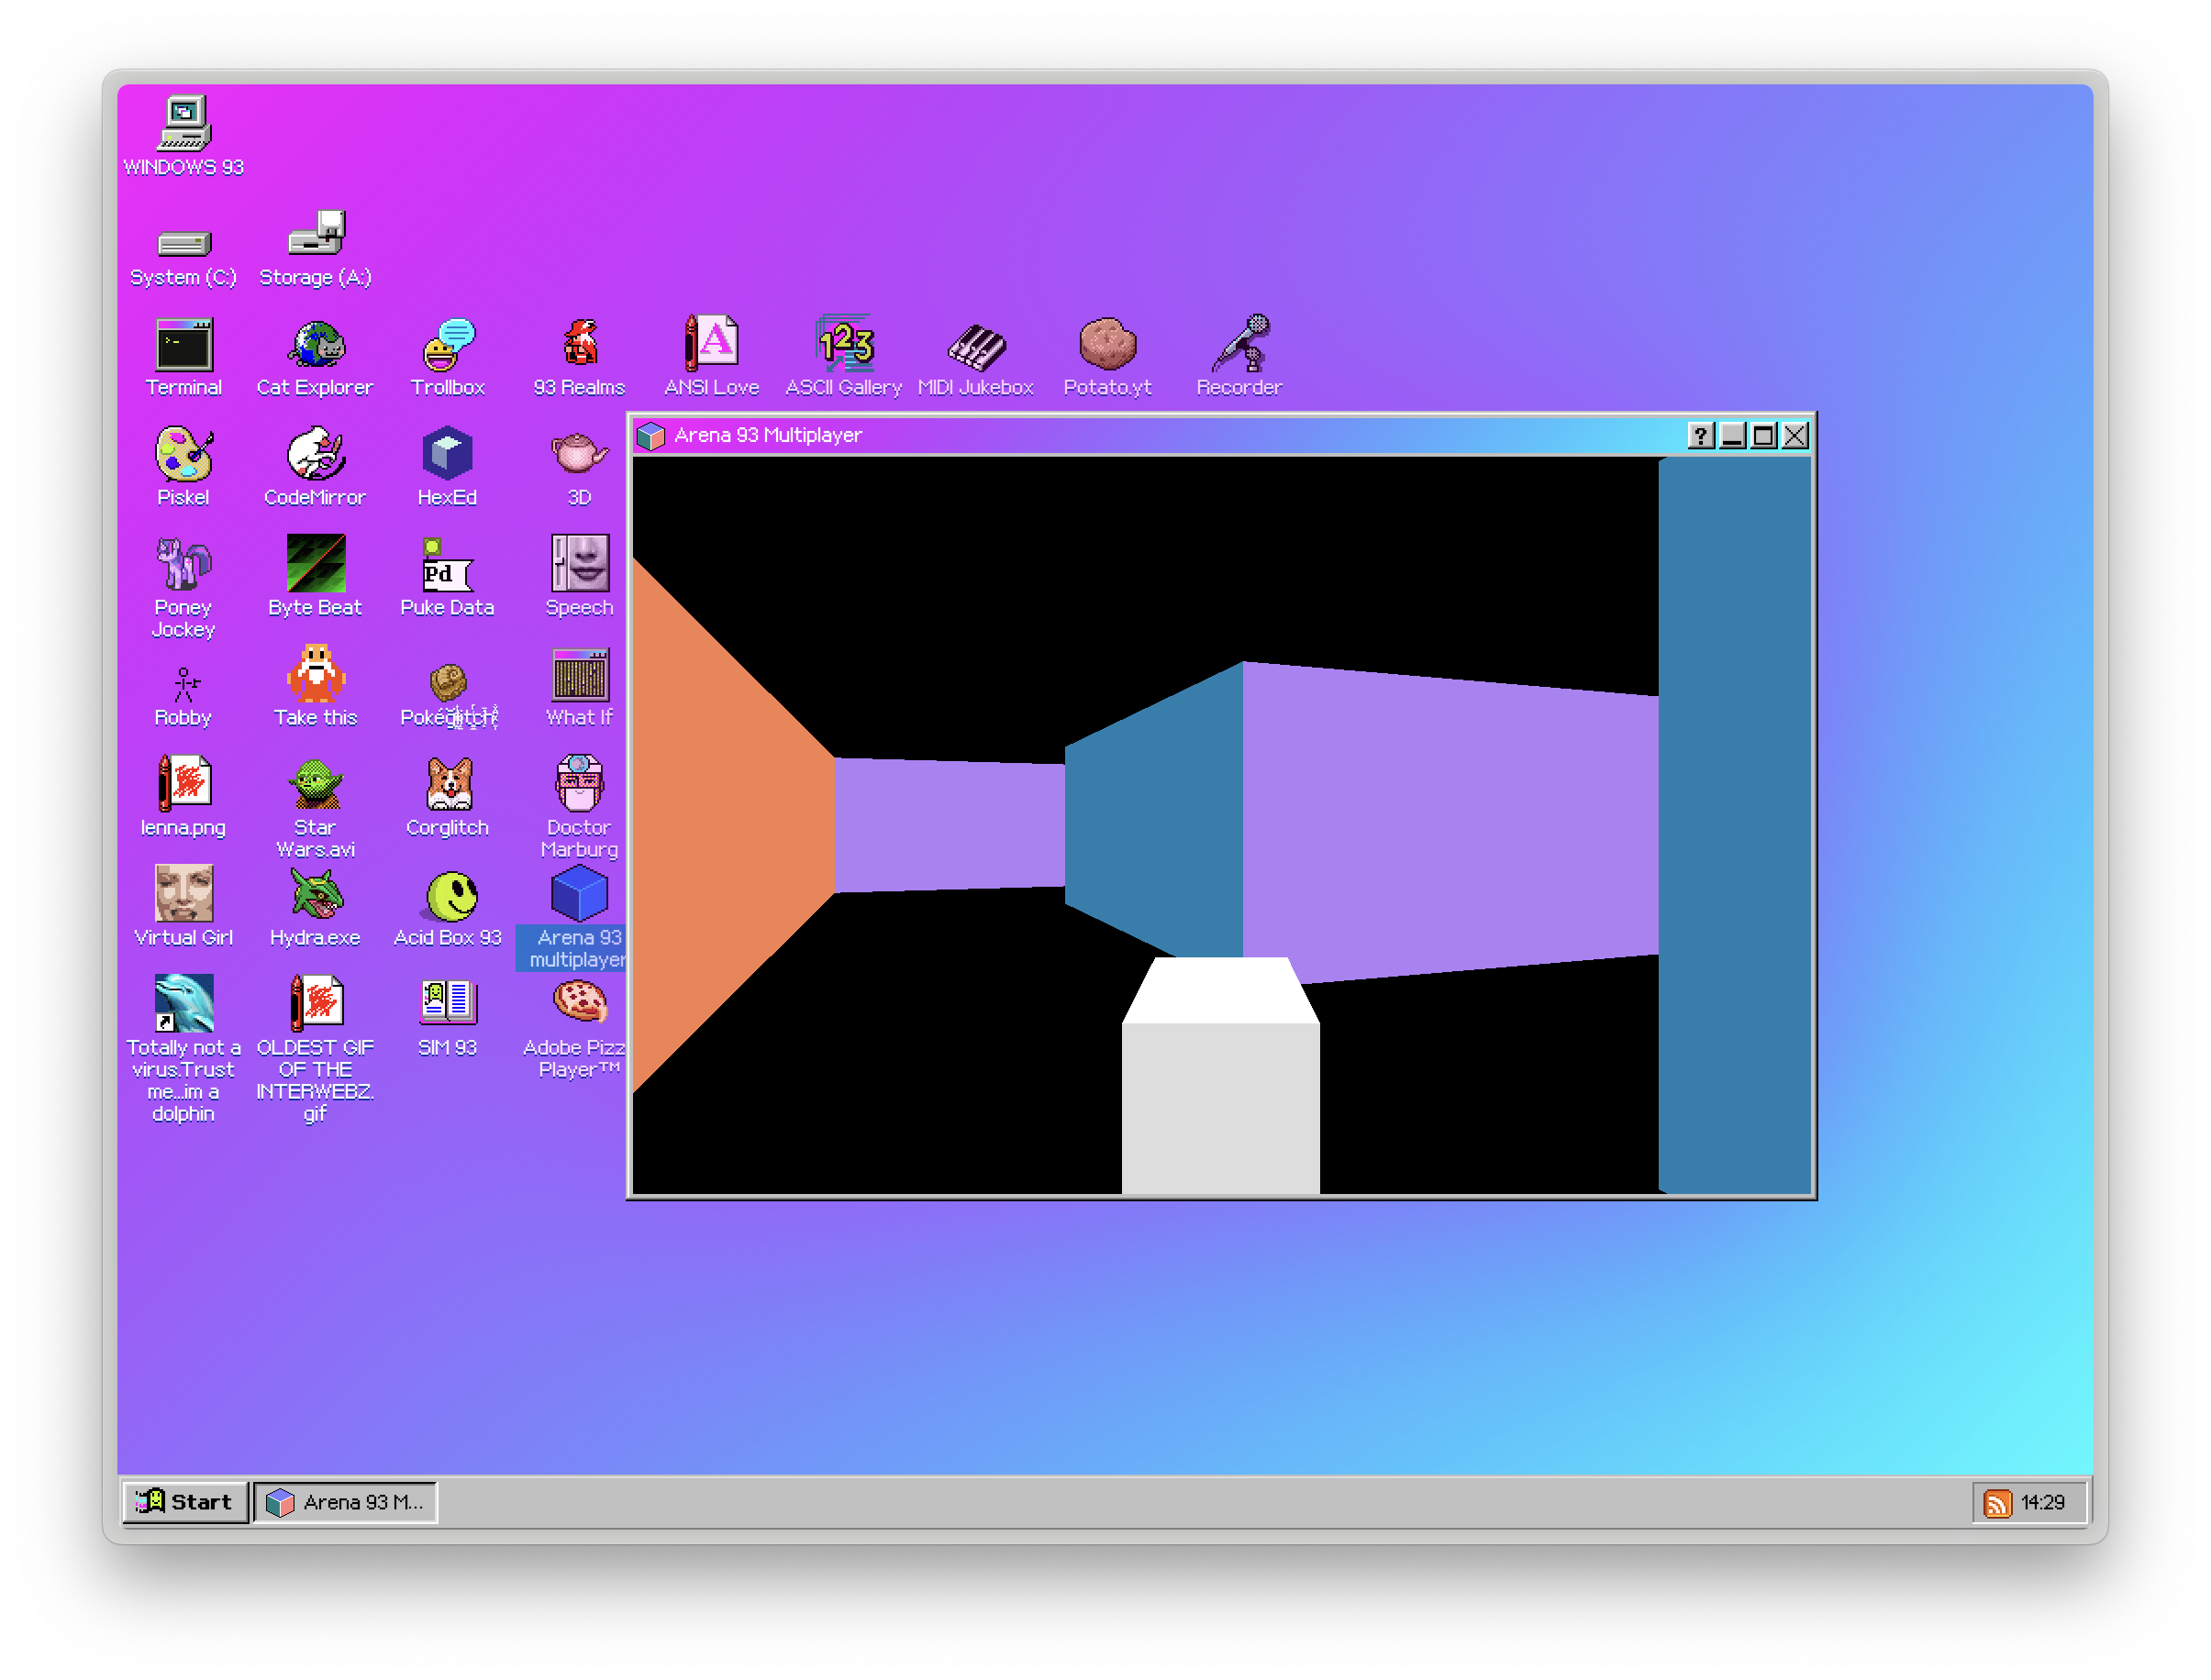
Task: Open the Trollbox chat icon
Action: pos(447,346)
